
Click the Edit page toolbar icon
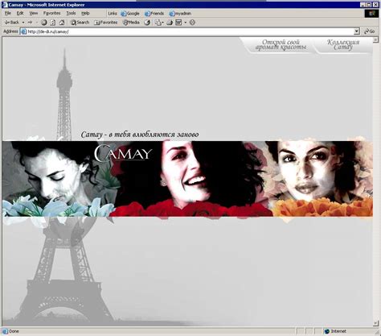[178, 23]
